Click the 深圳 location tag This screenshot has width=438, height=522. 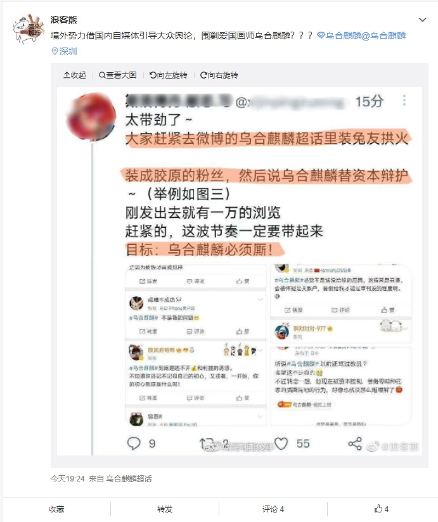pos(64,51)
